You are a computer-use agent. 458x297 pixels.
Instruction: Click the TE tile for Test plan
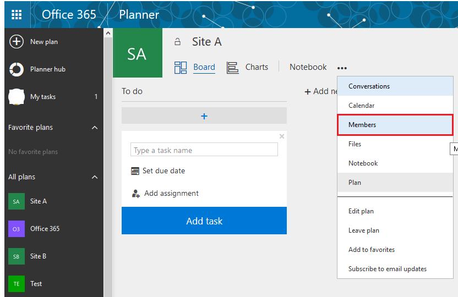pos(17,284)
